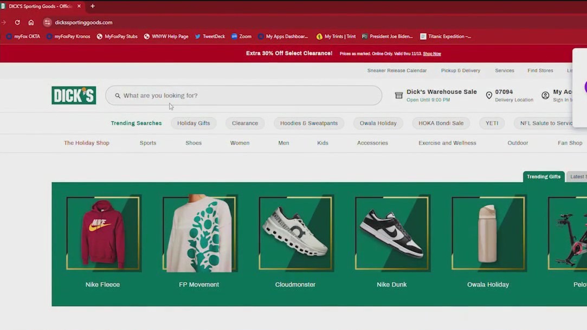The height and width of the screenshot is (330, 587).
Task: Change the 07094 delivery location
Action: pos(514,95)
